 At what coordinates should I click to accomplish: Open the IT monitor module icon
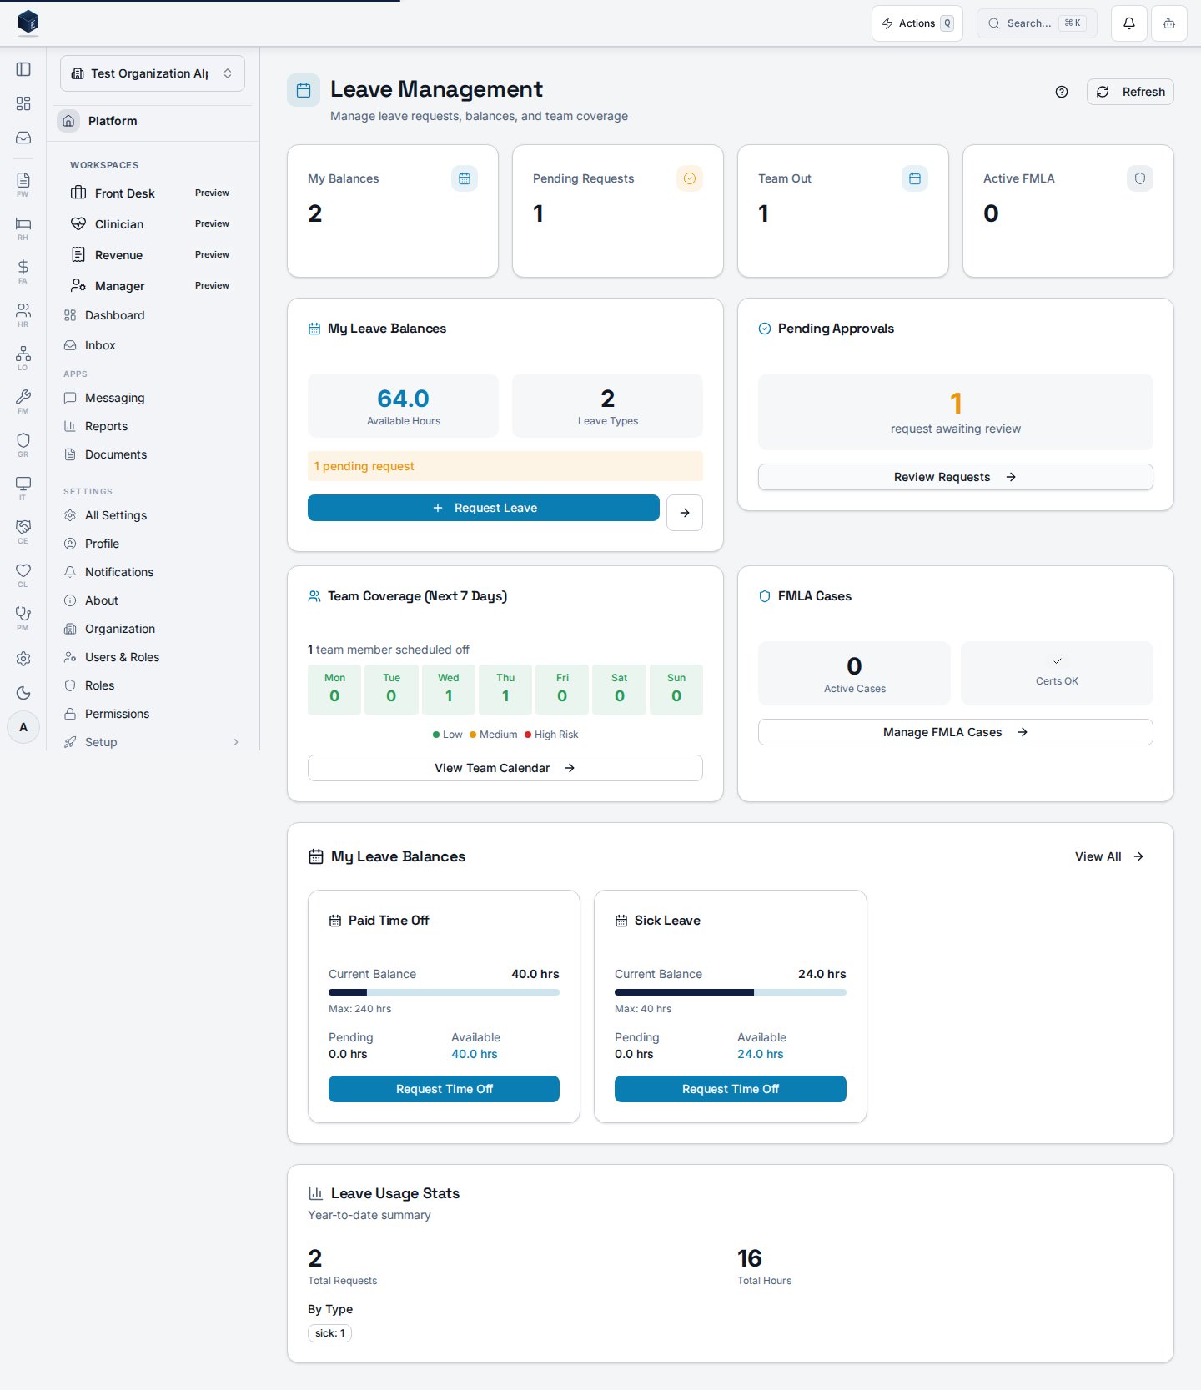coord(23,488)
